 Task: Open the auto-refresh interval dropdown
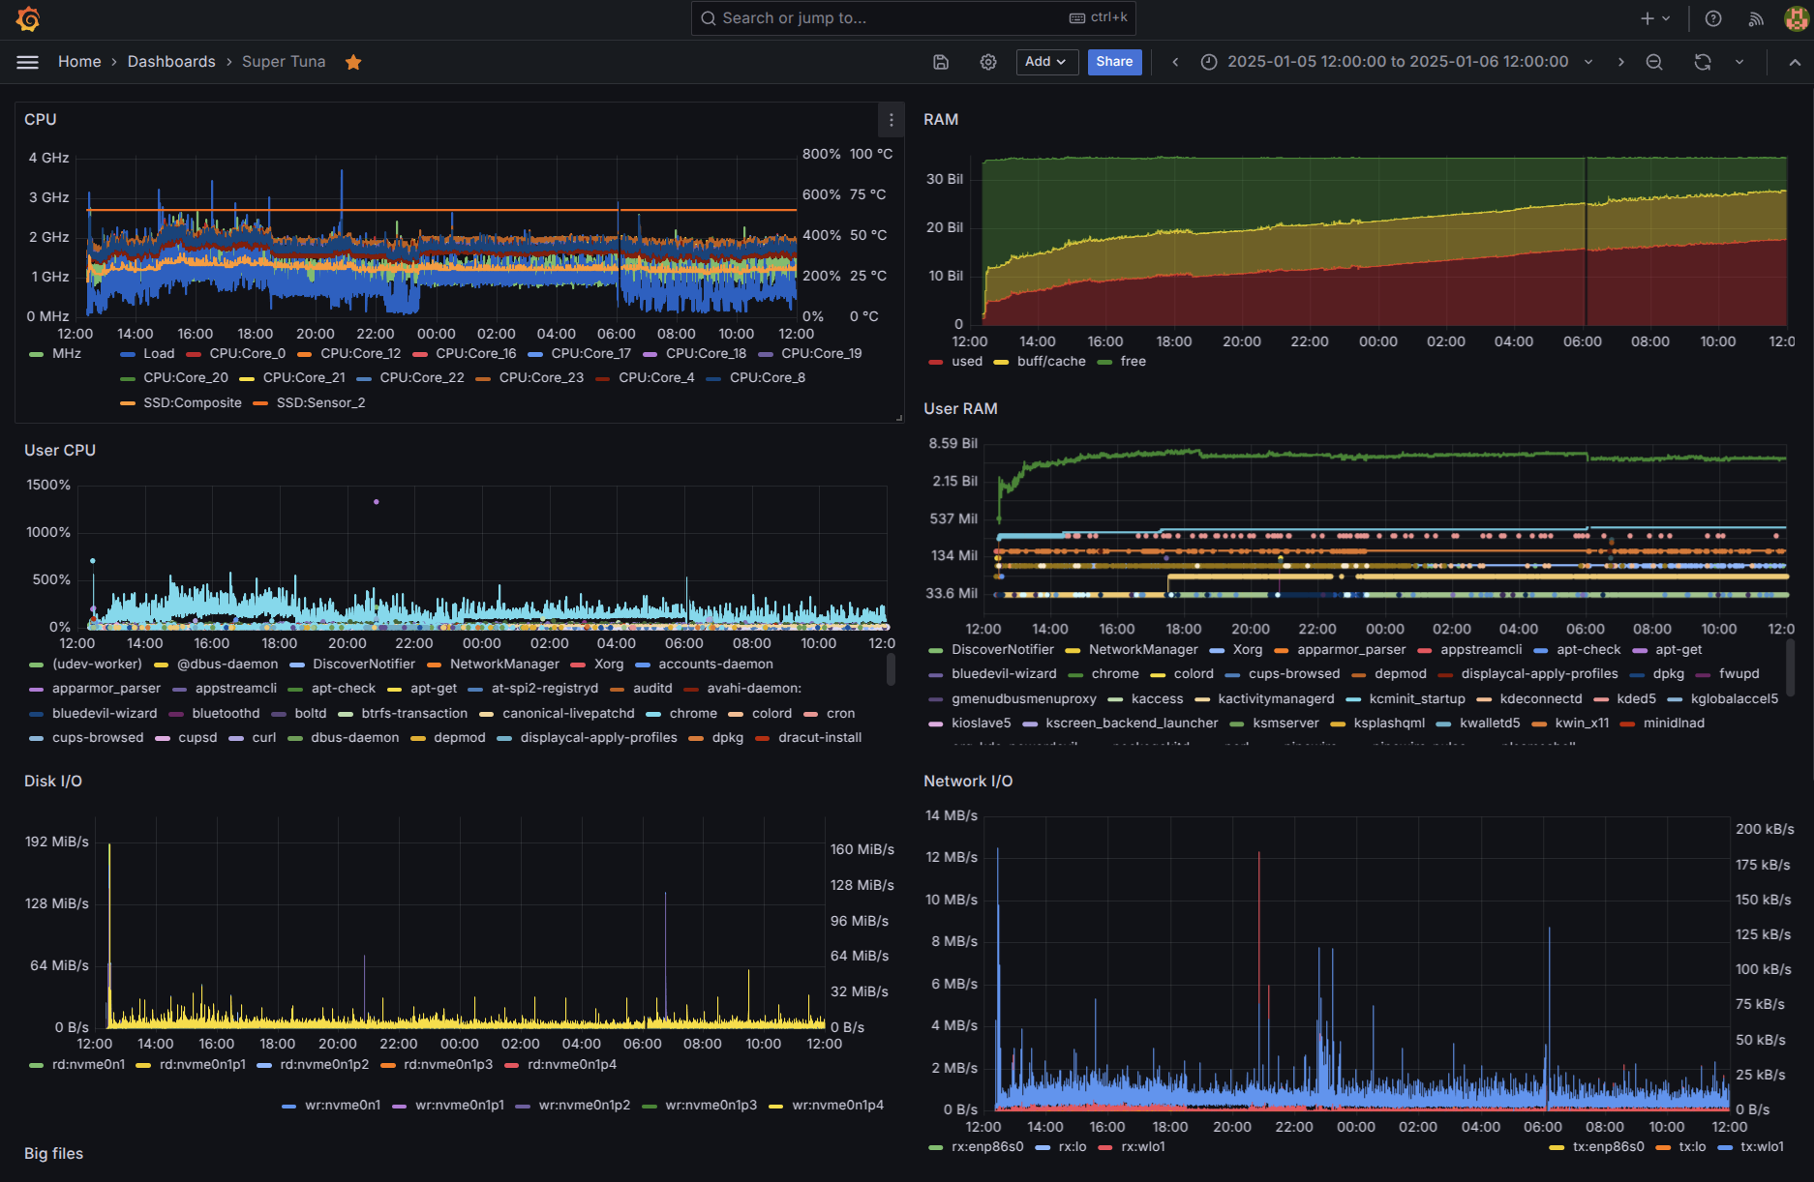[x=1739, y=62]
